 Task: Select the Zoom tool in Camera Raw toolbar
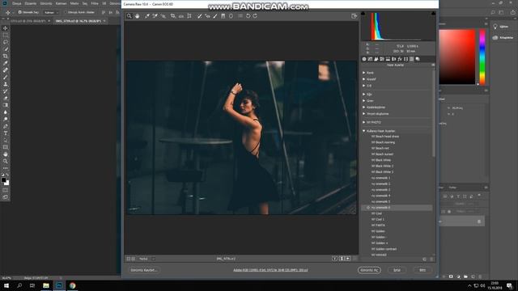(x=129, y=16)
